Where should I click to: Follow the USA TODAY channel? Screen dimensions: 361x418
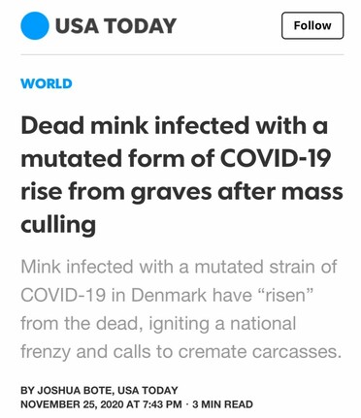[x=312, y=25]
